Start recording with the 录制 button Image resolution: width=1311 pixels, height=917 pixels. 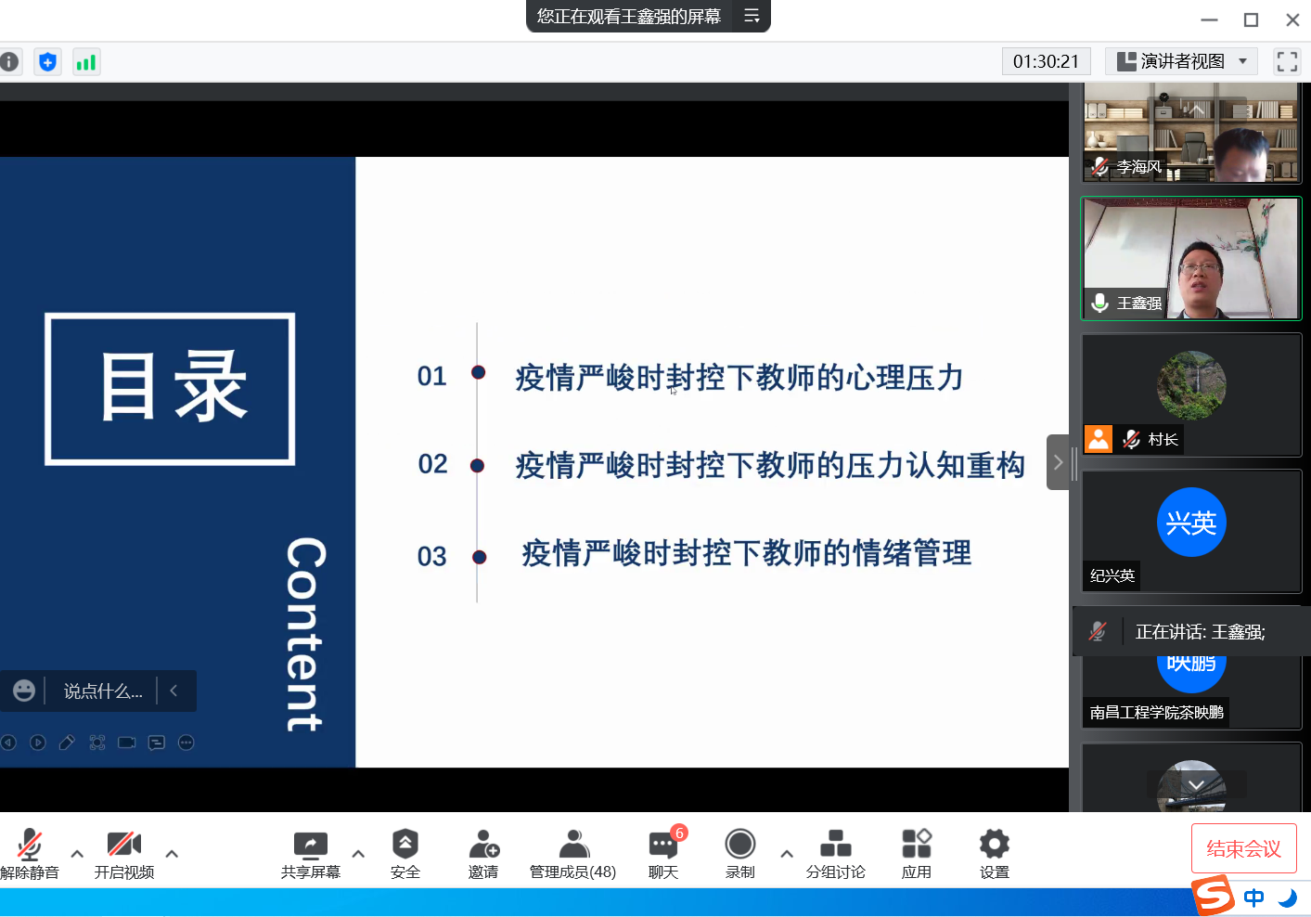(739, 853)
